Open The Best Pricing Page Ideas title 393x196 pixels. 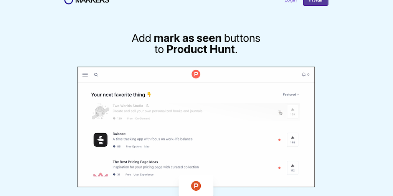135,162
